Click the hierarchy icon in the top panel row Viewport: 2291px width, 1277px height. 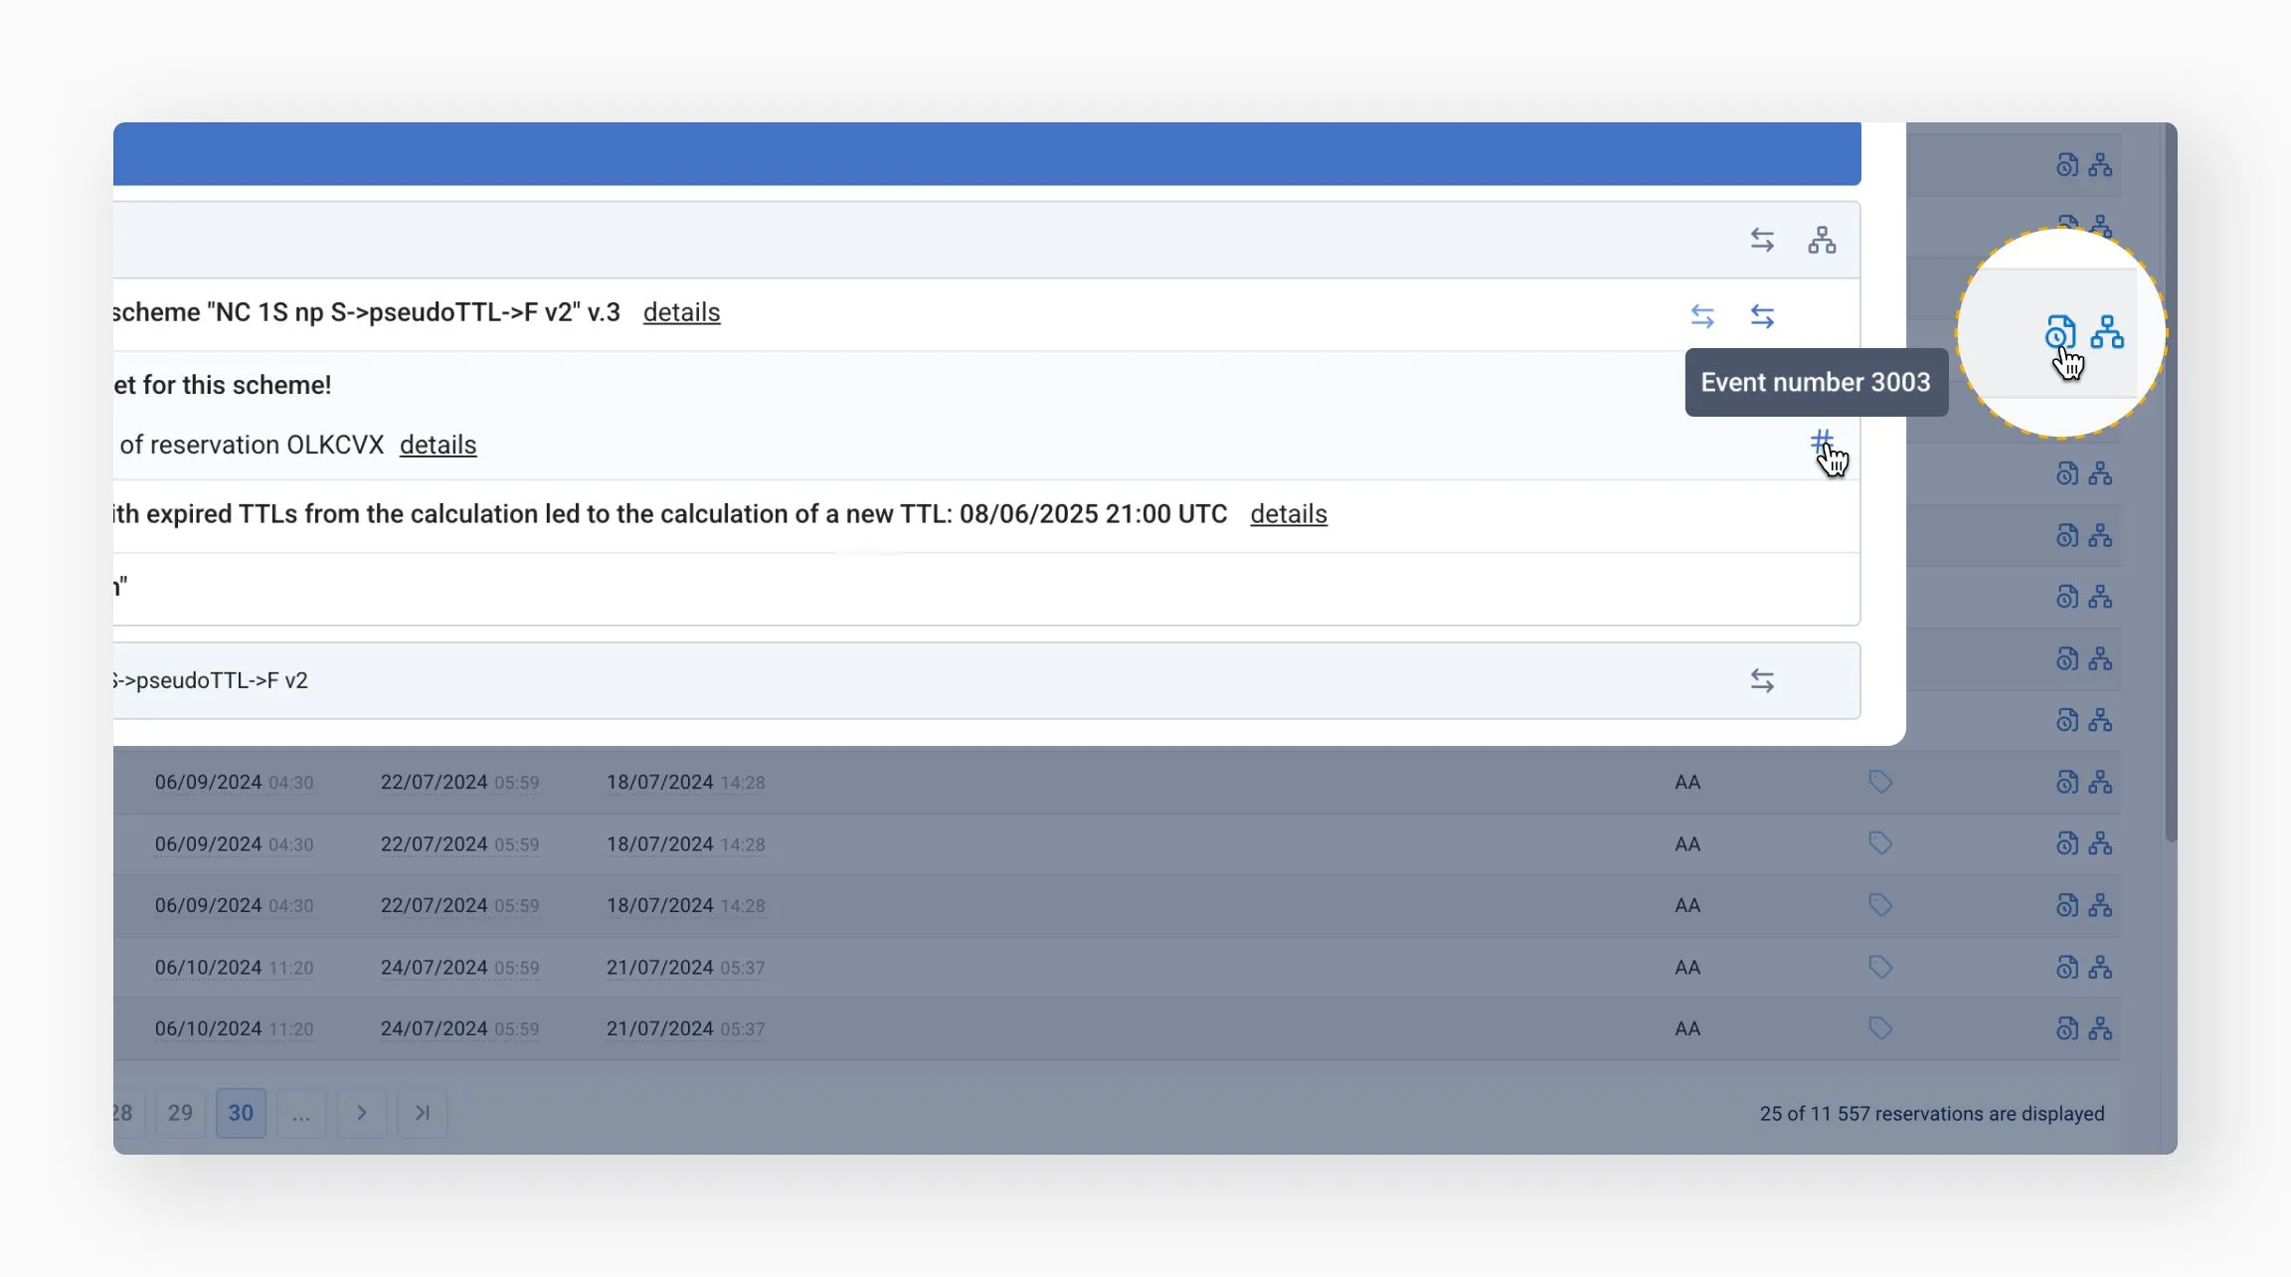[1822, 240]
